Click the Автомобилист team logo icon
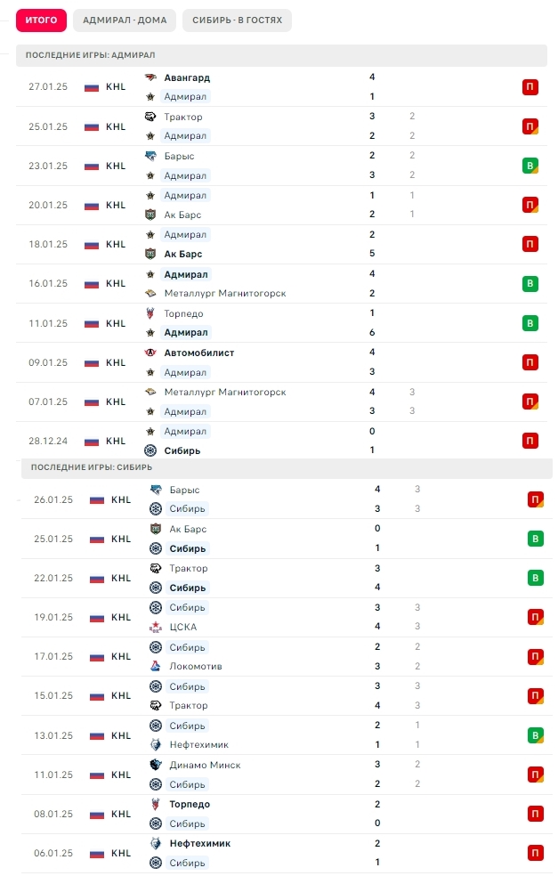 click(x=150, y=353)
